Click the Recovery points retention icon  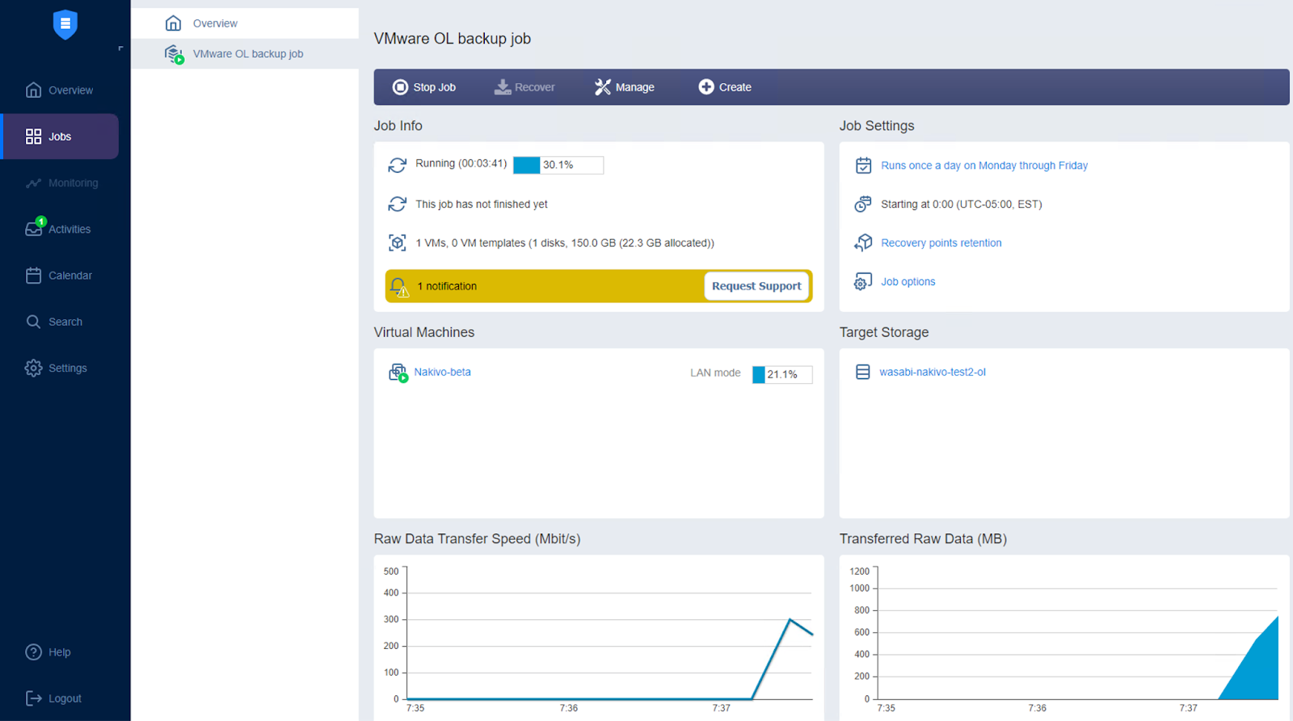(x=863, y=242)
